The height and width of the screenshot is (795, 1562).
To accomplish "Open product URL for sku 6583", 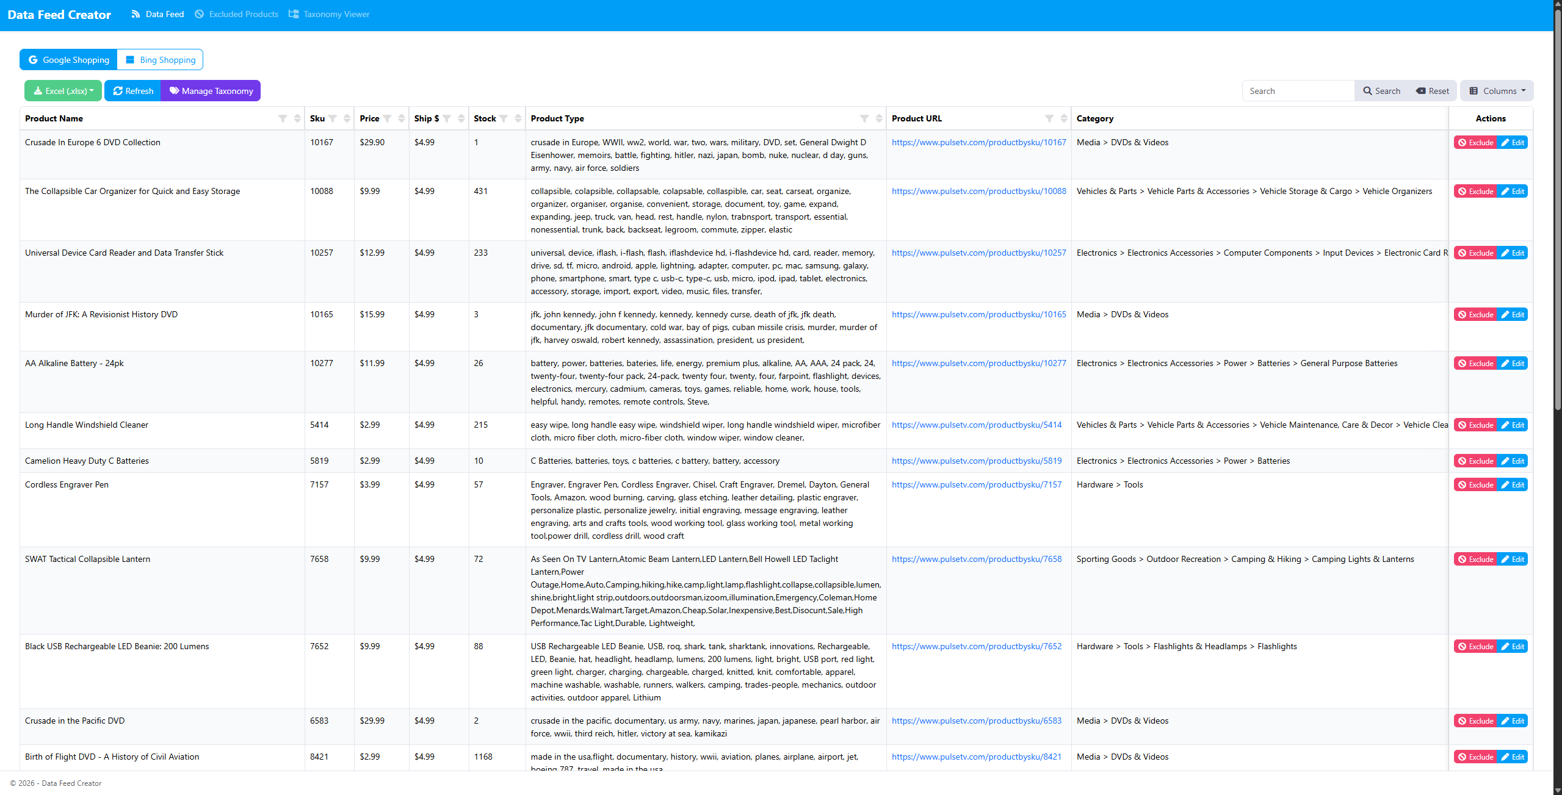I will [977, 721].
